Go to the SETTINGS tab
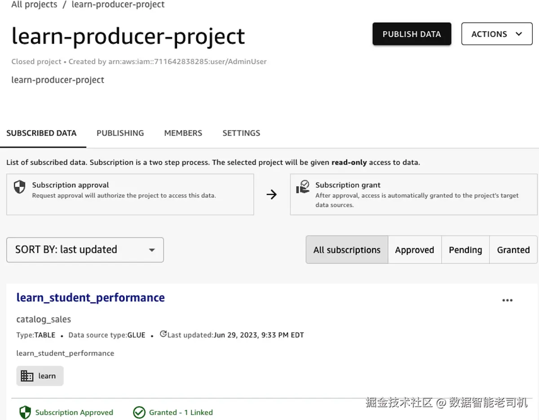This screenshot has width=539, height=420. (241, 133)
